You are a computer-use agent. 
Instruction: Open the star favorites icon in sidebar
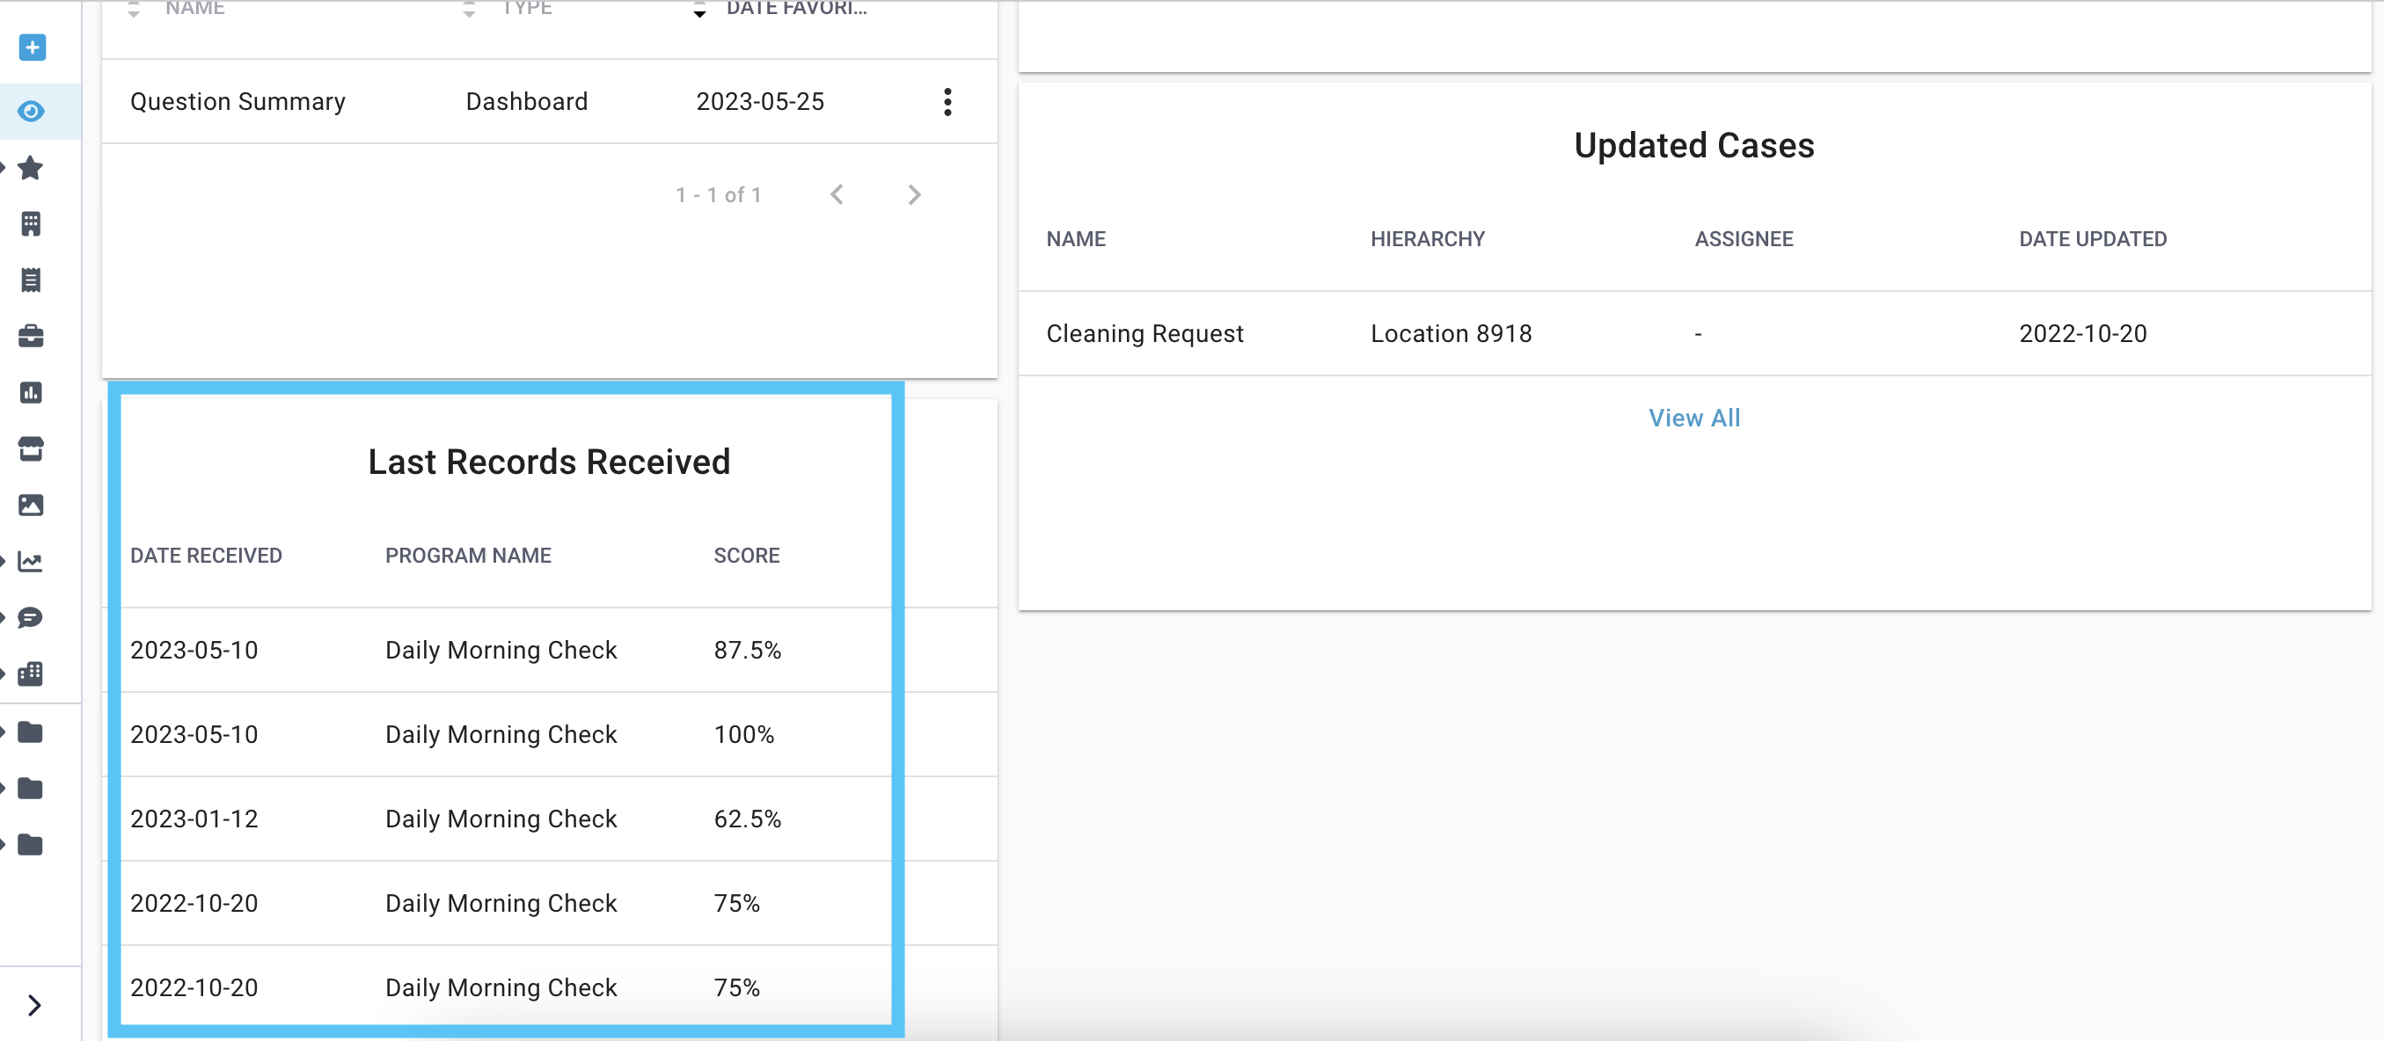tap(32, 167)
